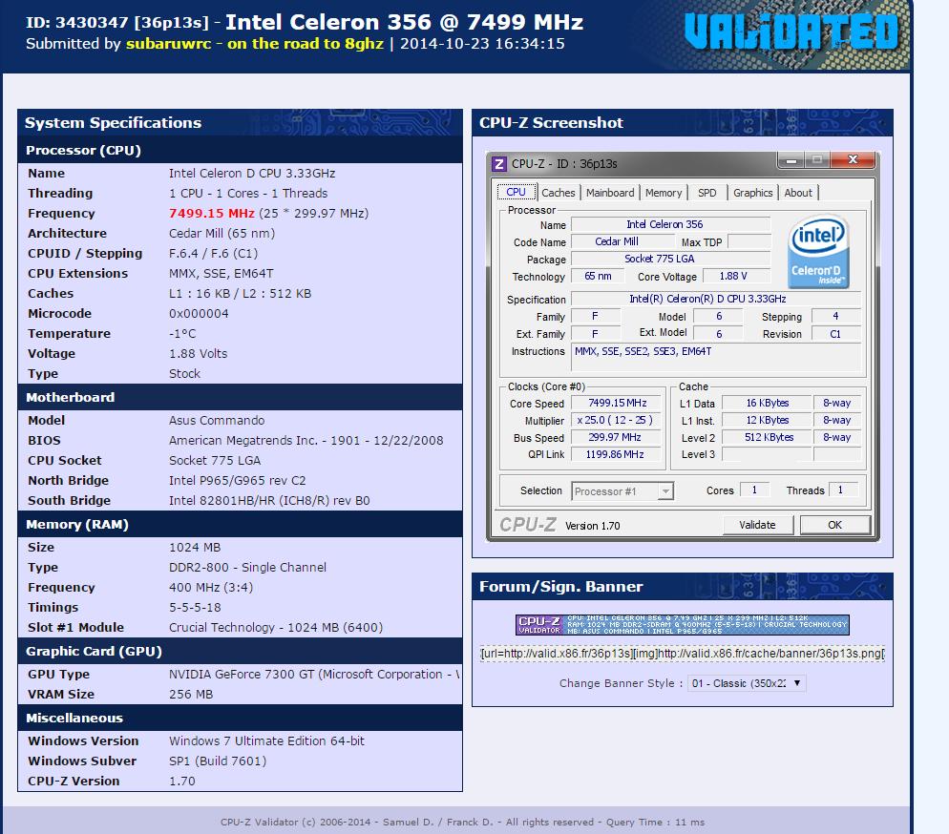Click the System Specifications panel header
This screenshot has height=834, width=949.
coord(240,123)
